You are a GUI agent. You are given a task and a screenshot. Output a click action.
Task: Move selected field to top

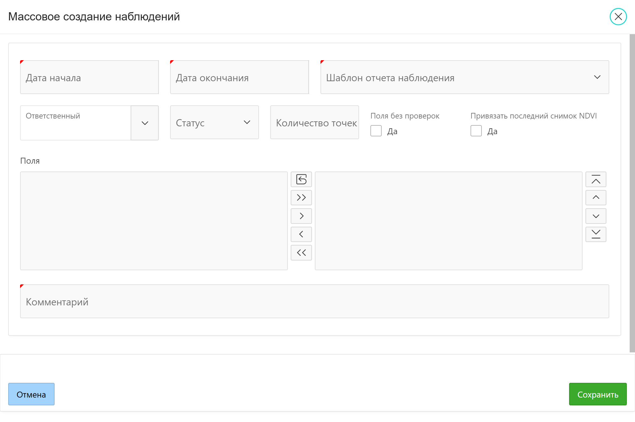click(x=595, y=179)
